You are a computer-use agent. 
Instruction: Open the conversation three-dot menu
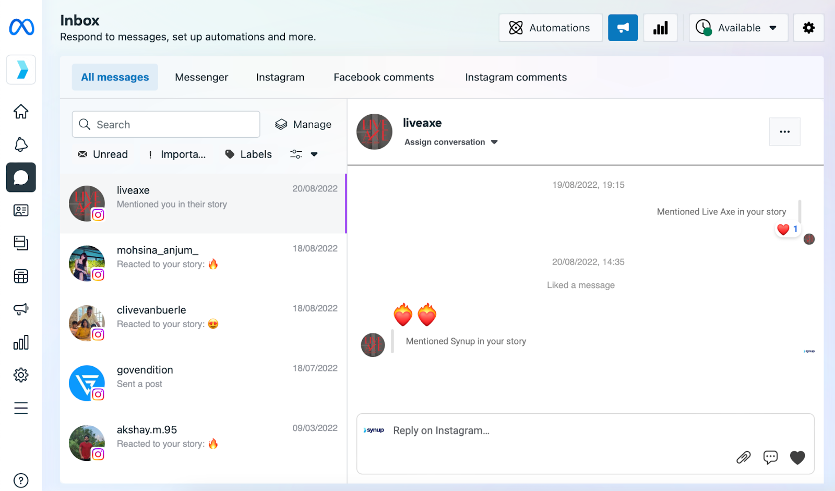click(x=784, y=131)
